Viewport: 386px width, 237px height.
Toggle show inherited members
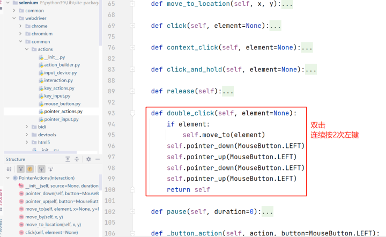tap(21, 169)
